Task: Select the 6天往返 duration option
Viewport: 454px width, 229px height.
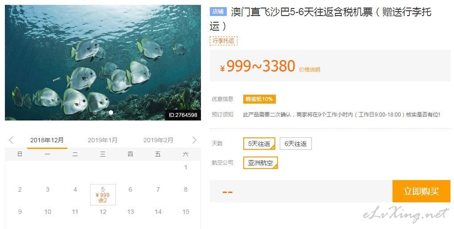Action: tap(296, 144)
